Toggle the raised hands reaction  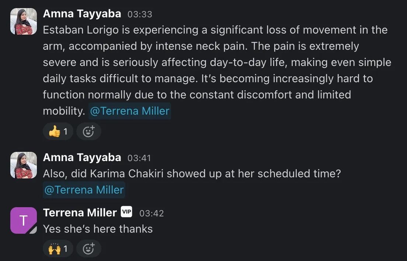coord(58,249)
